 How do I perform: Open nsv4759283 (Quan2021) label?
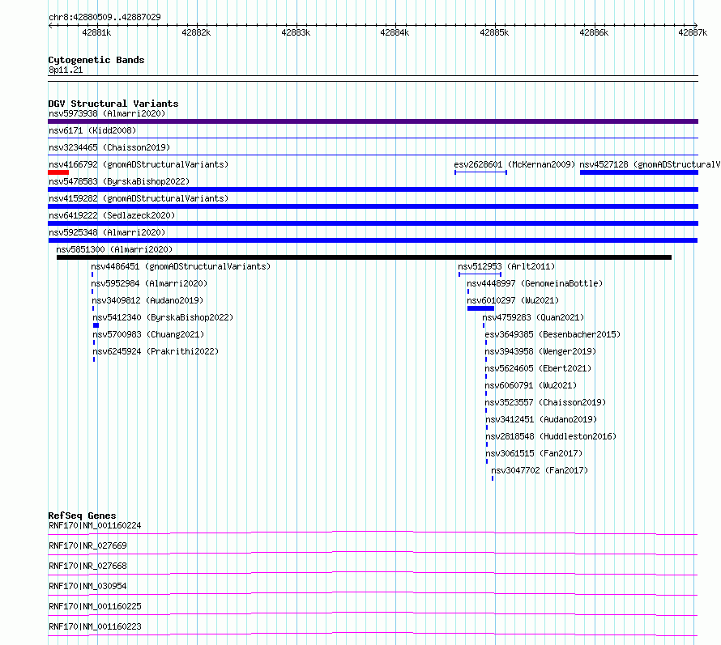[x=533, y=317]
